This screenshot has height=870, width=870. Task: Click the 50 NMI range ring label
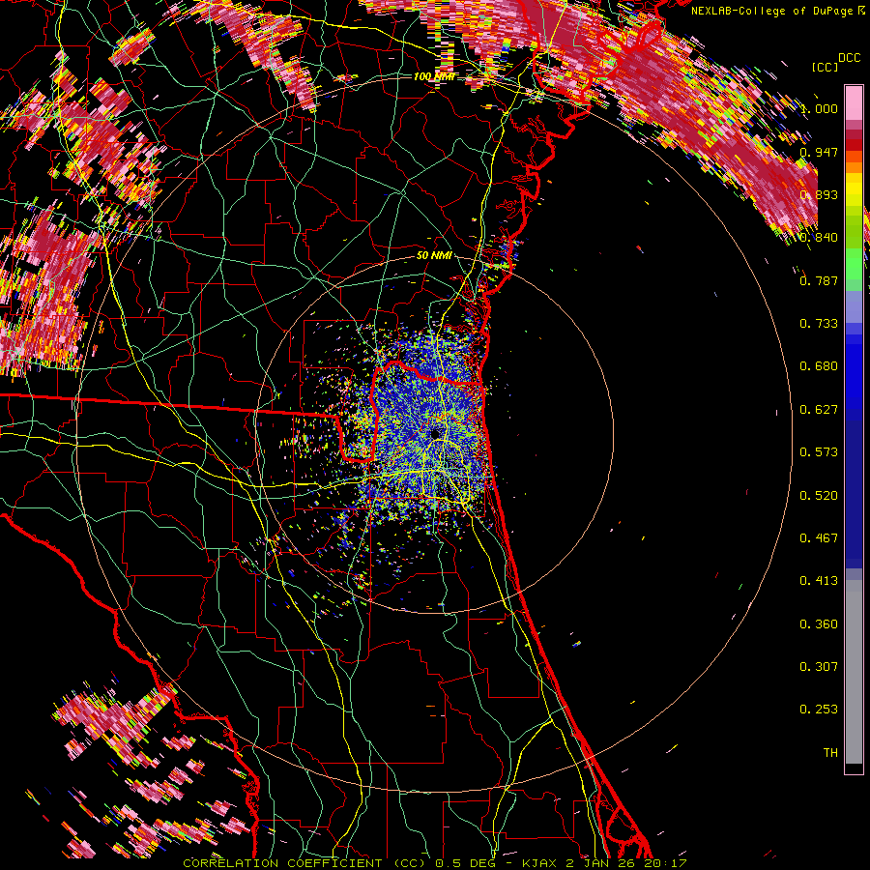(x=434, y=256)
